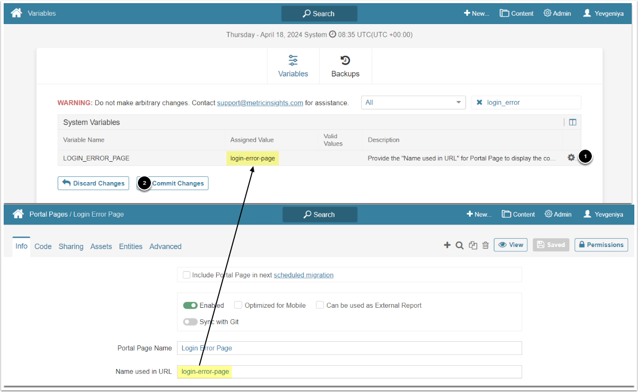Clear the login_error filter with X icon
638x392 pixels.
[x=479, y=103]
